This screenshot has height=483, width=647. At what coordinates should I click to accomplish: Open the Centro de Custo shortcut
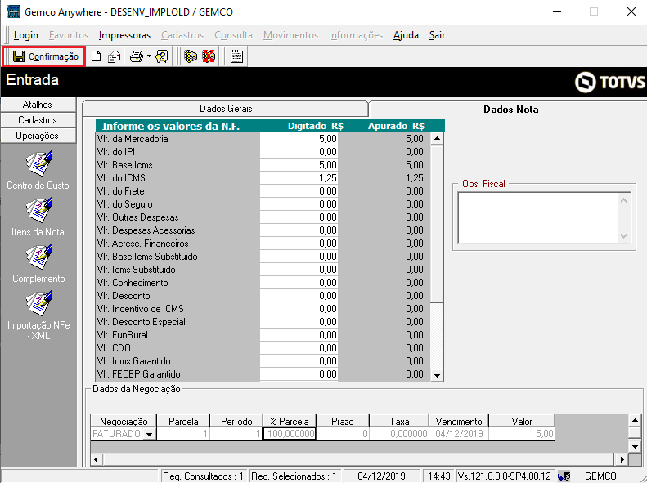[38, 170]
